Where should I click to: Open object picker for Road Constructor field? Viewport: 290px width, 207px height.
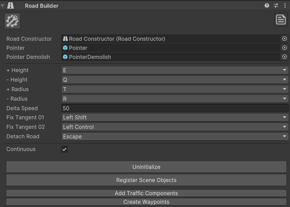click(285, 39)
